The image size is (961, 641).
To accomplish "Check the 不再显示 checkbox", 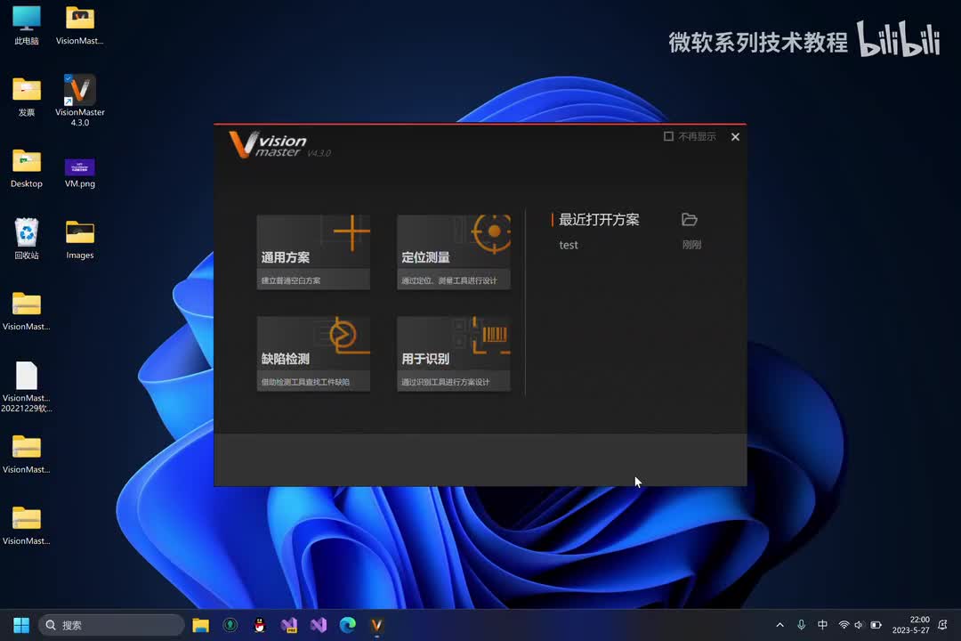I will (x=668, y=136).
